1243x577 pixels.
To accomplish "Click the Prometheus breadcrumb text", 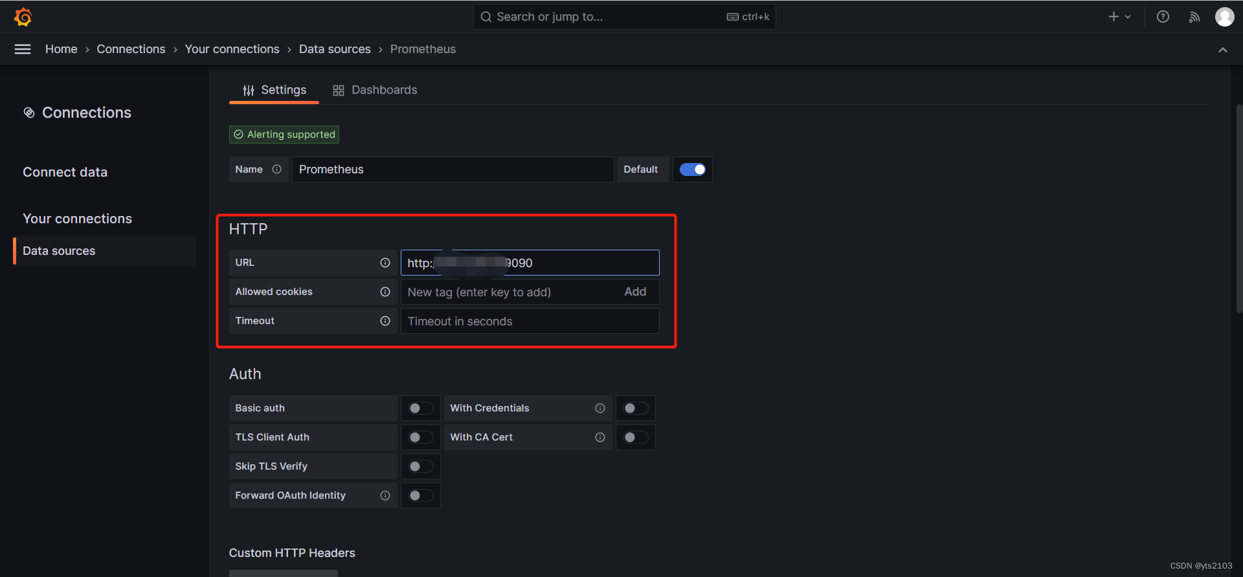I will click(x=423, y=49).
